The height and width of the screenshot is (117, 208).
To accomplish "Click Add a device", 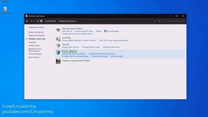I will (x=67, y=31).
